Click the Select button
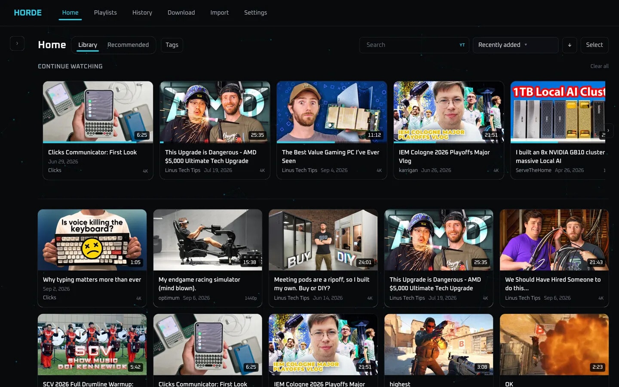 coord(594,45)
